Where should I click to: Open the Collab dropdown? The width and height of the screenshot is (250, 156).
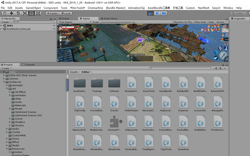click(239, 13)
